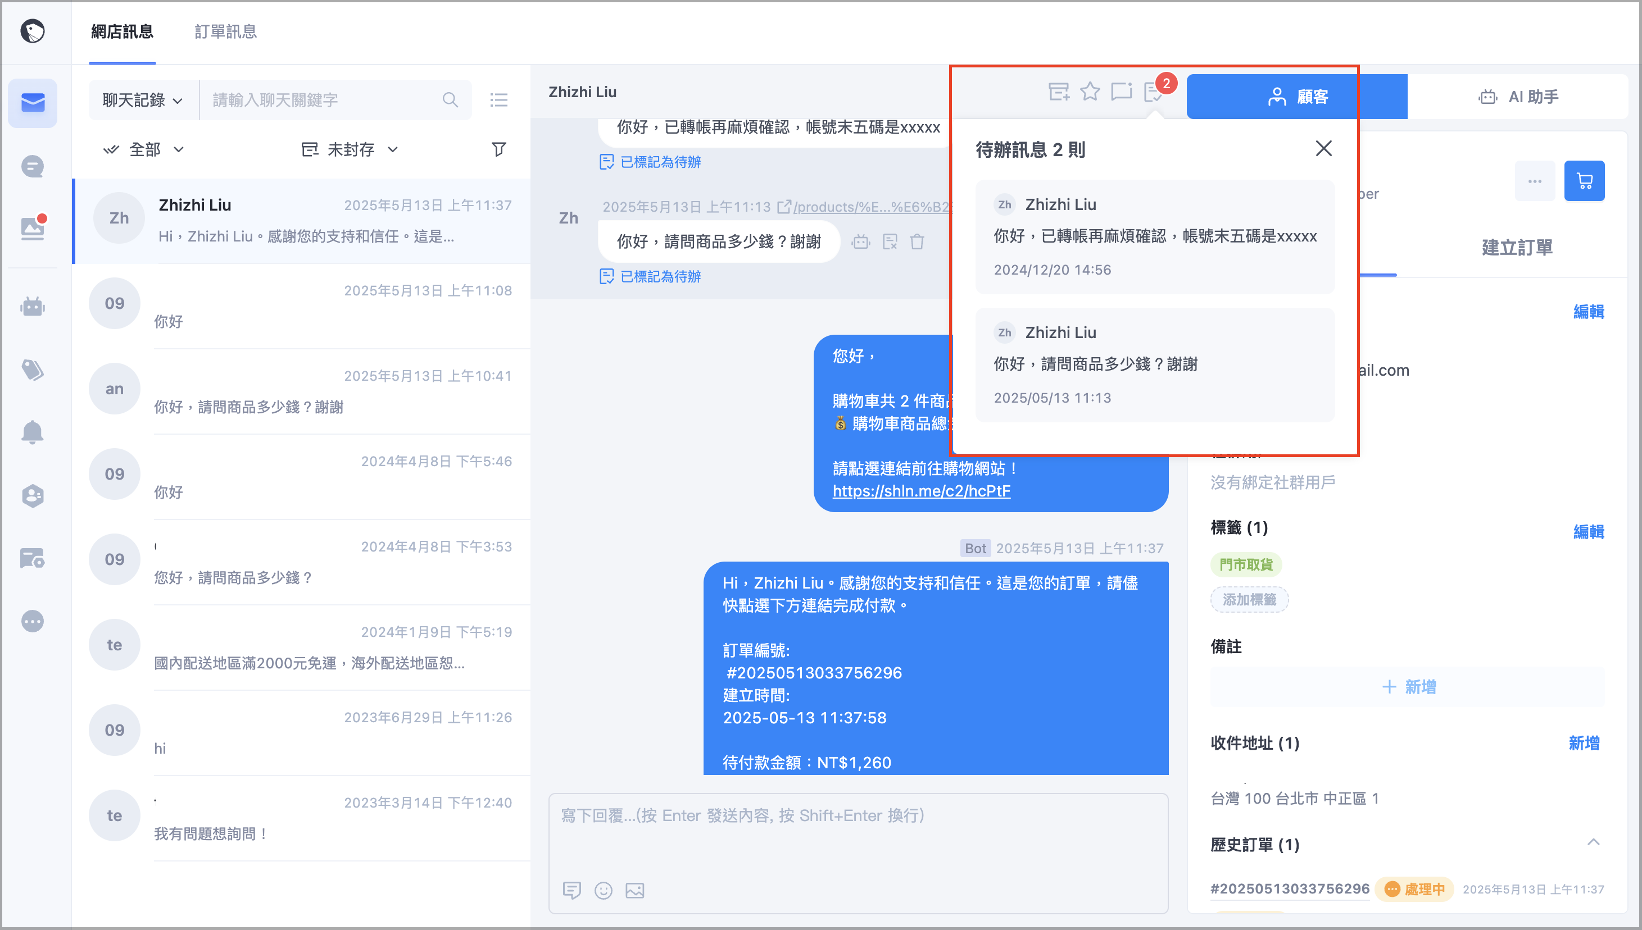Open the chatbot robot sidebar icon
Viewport: 1642px width, 930px height.
tap(33, 307)
